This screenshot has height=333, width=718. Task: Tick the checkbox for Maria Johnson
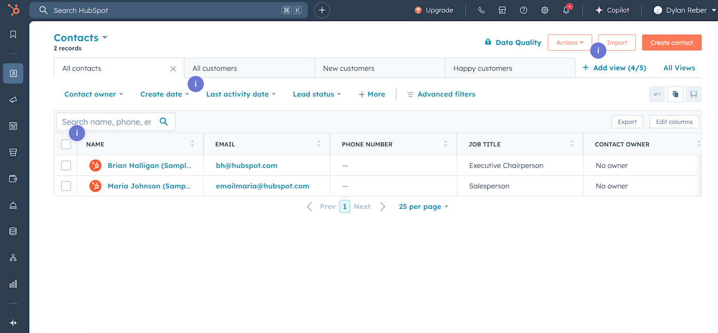point(66,186)
